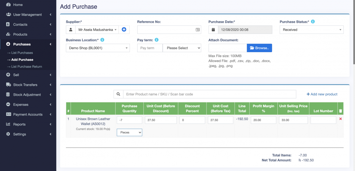Click the Reference No input field
This screenshot has height=171, width=355.
click(x=169, y=30)
